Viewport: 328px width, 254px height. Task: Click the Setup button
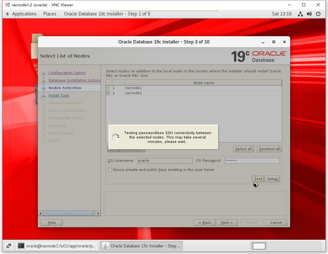[x=272, y=179]
